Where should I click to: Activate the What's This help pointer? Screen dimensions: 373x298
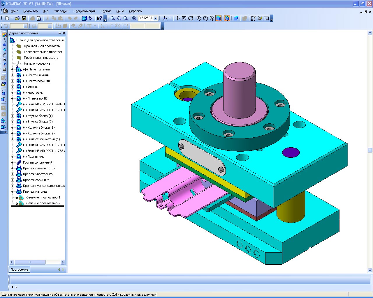tap(100, 18)
